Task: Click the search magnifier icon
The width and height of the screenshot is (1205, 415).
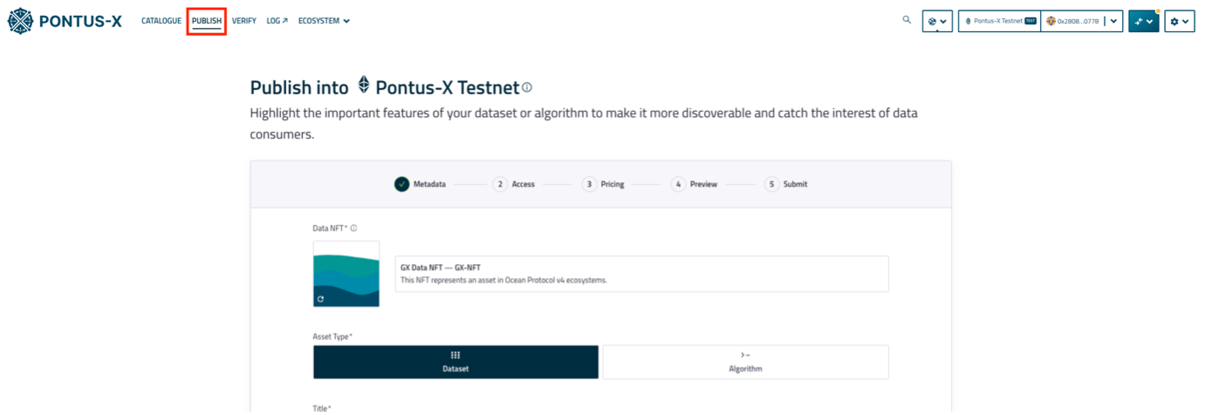Action: point(907,19)
